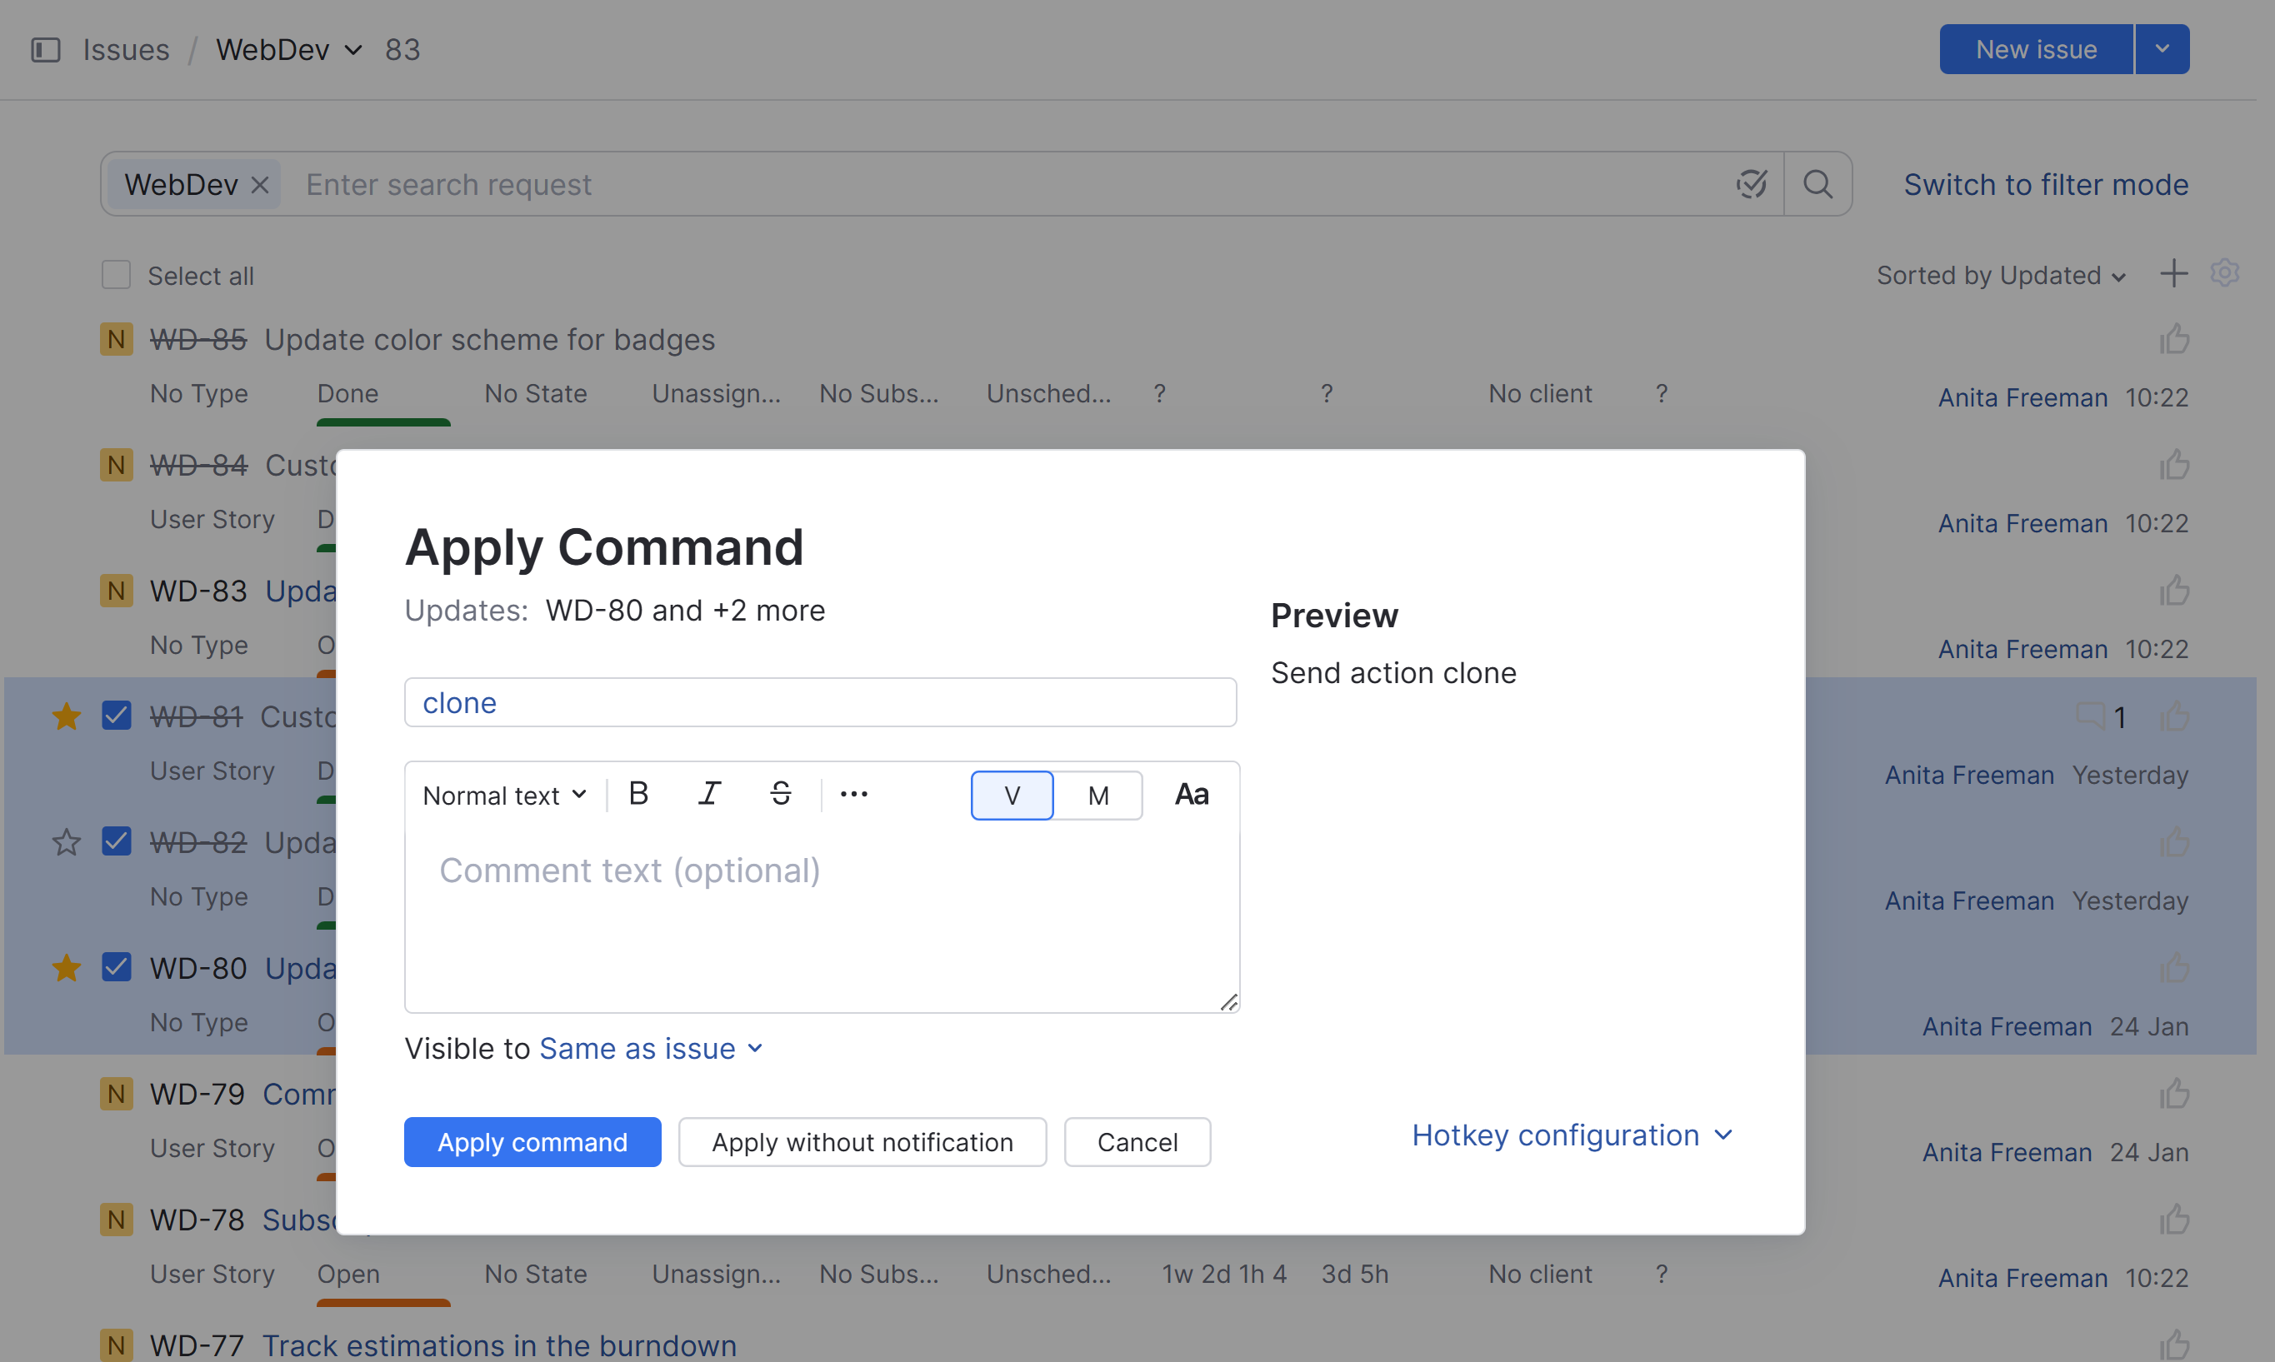This screenshot has height=1362, width=2275.
Task: Apply strikethrough formatting in comment editor
Action: coord(780,794)
